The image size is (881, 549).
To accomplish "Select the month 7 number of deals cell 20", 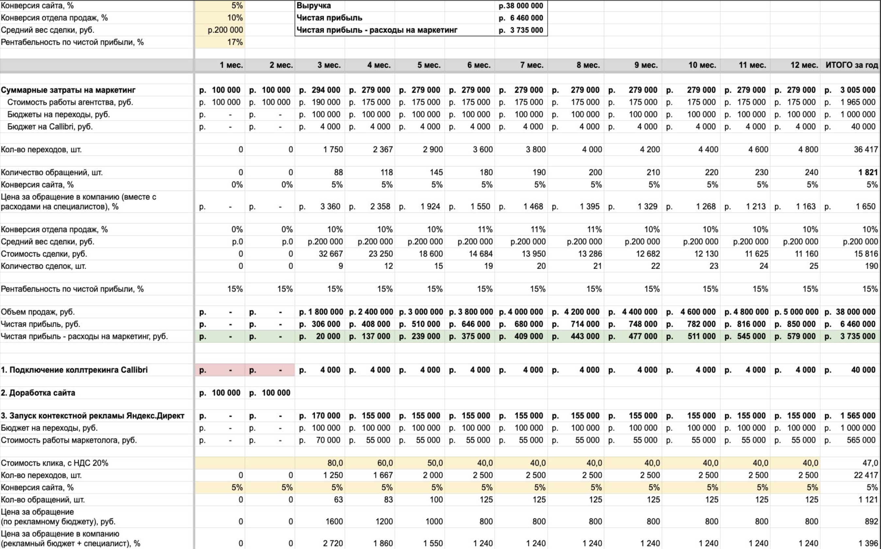I will click(521, 266).
